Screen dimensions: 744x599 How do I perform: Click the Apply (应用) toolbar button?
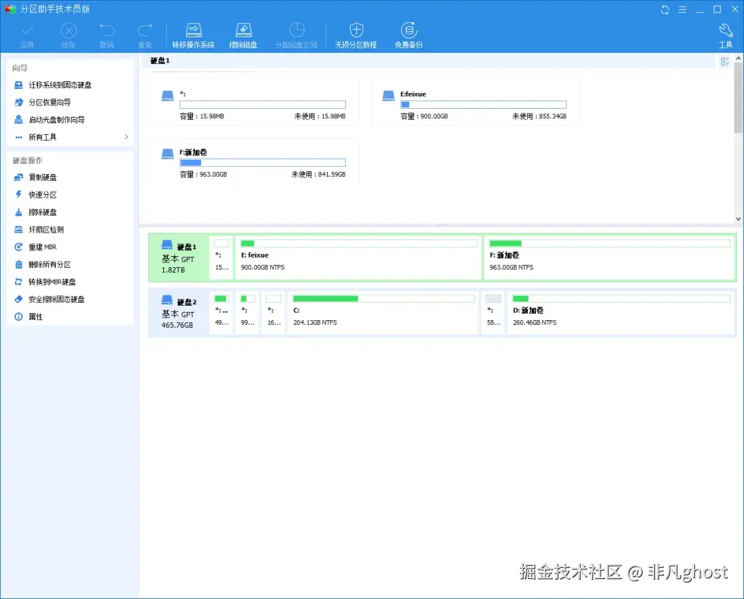pyautogui.click(x=27, y=36)
